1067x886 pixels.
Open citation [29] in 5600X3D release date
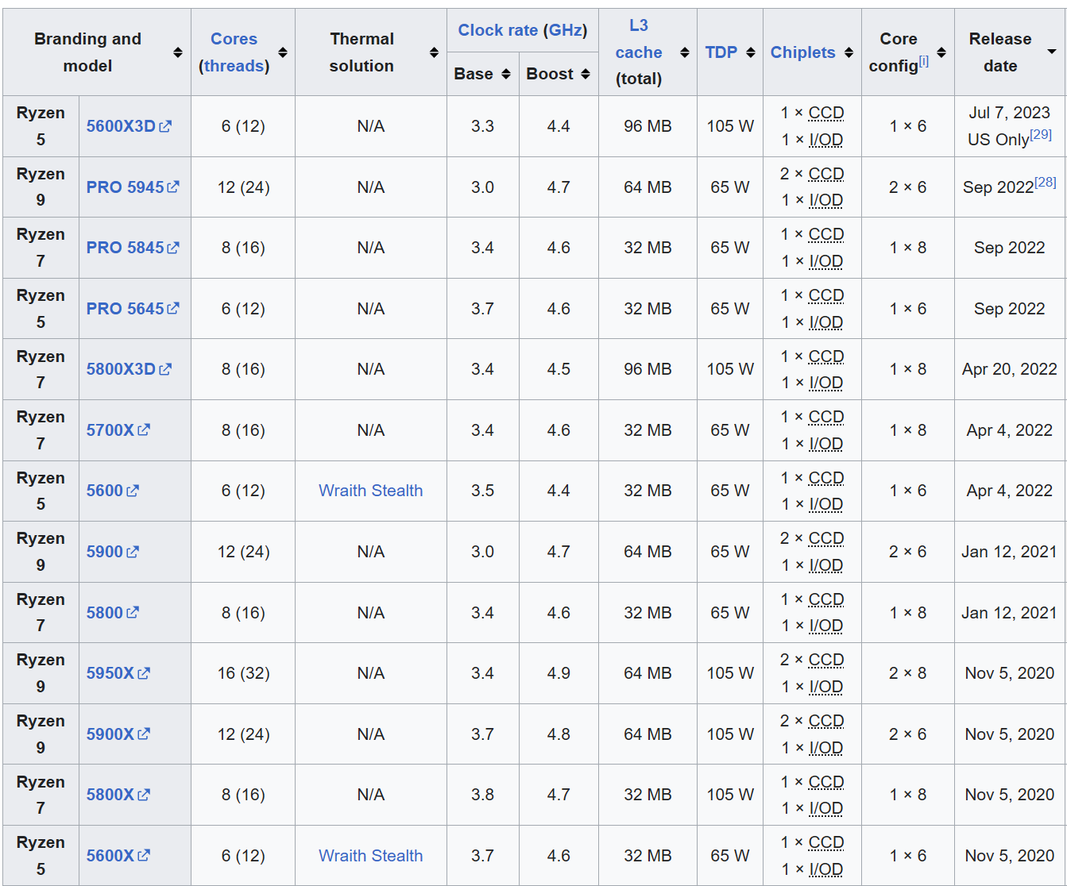point(1041,134)
